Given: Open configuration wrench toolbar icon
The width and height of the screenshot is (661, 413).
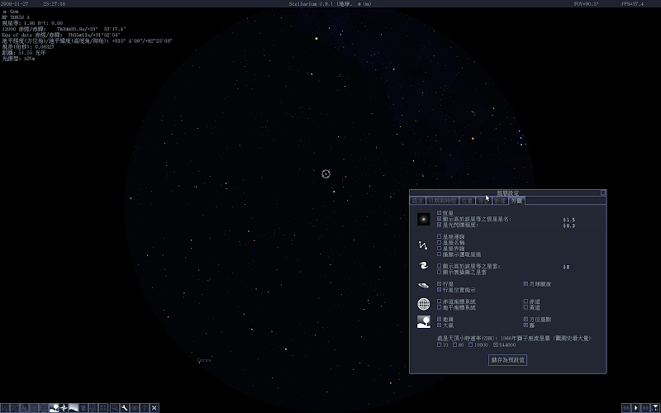Looking at the screenshot, I should pos(125,408).
